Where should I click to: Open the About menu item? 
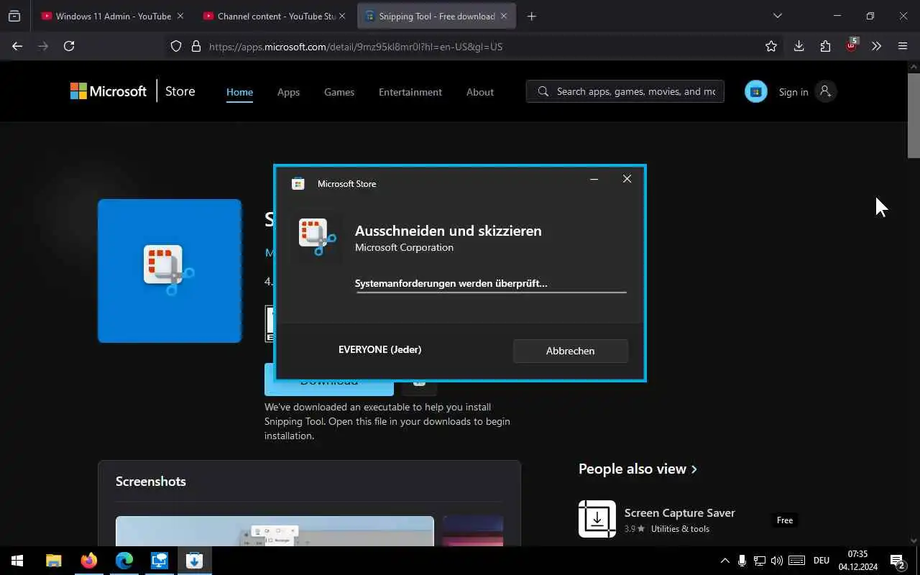coord(480,92)
